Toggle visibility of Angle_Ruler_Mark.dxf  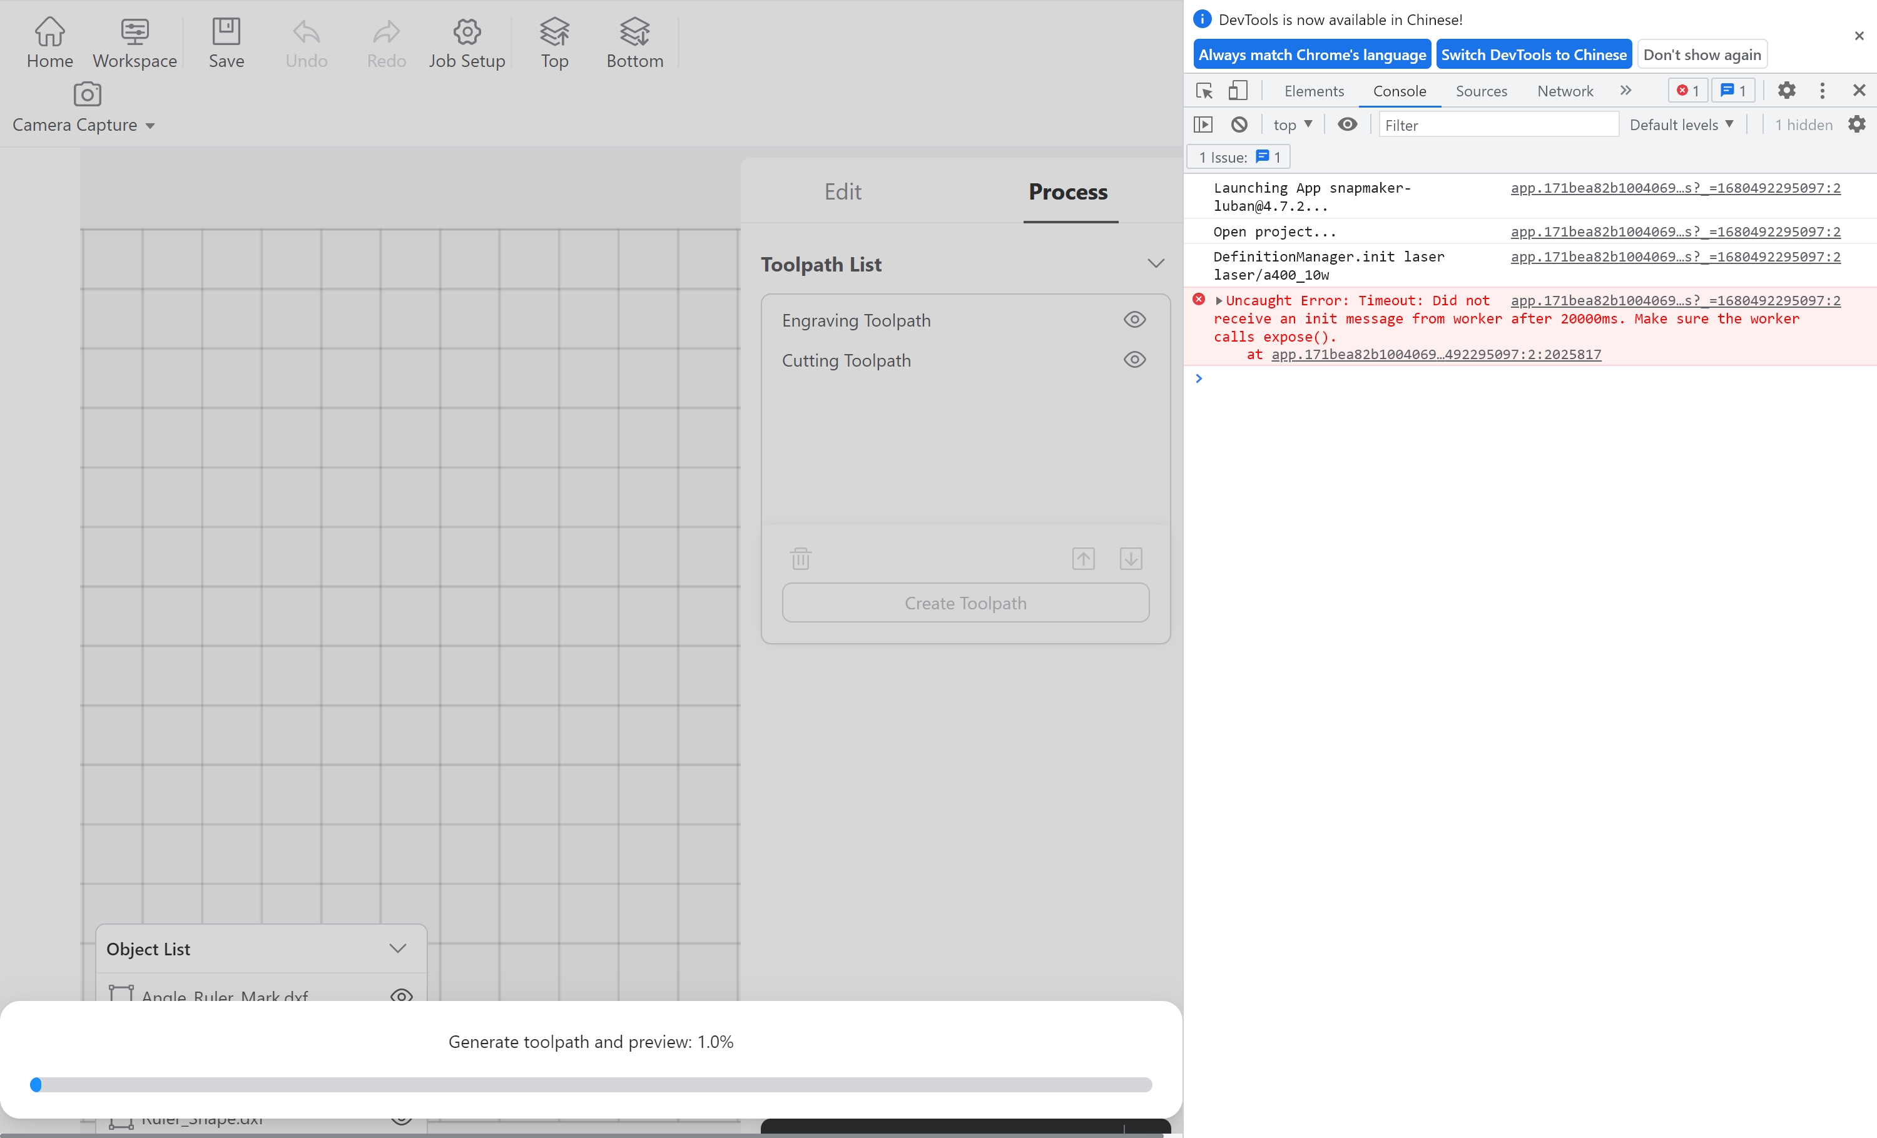pos(402,997)
